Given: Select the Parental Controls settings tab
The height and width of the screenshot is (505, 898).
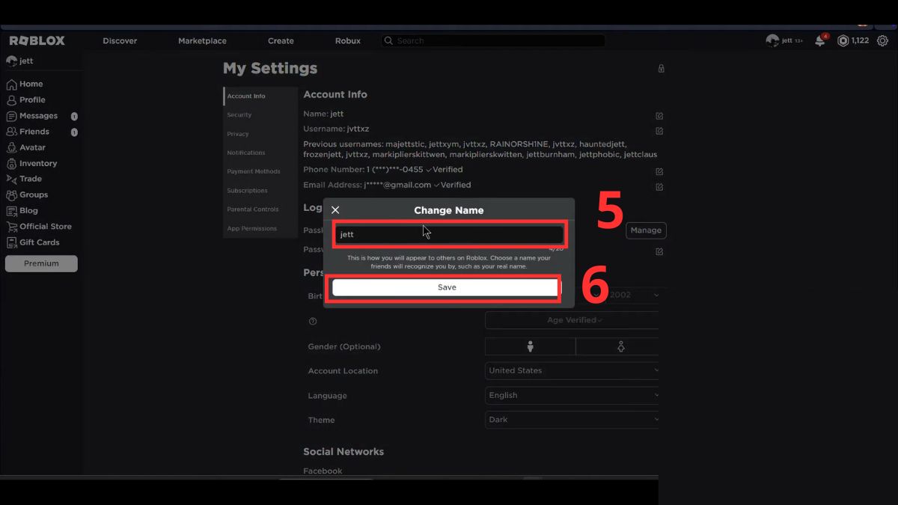Looking at the screenshot, I should click(260, 209).
